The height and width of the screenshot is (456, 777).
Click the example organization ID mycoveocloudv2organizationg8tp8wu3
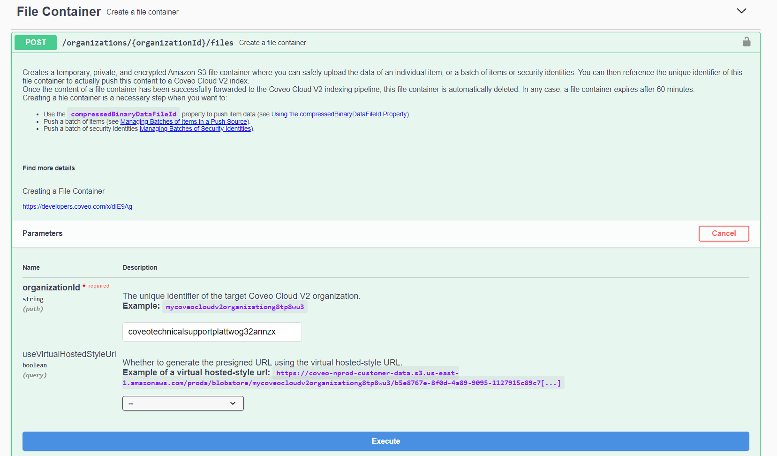point(235,307)
